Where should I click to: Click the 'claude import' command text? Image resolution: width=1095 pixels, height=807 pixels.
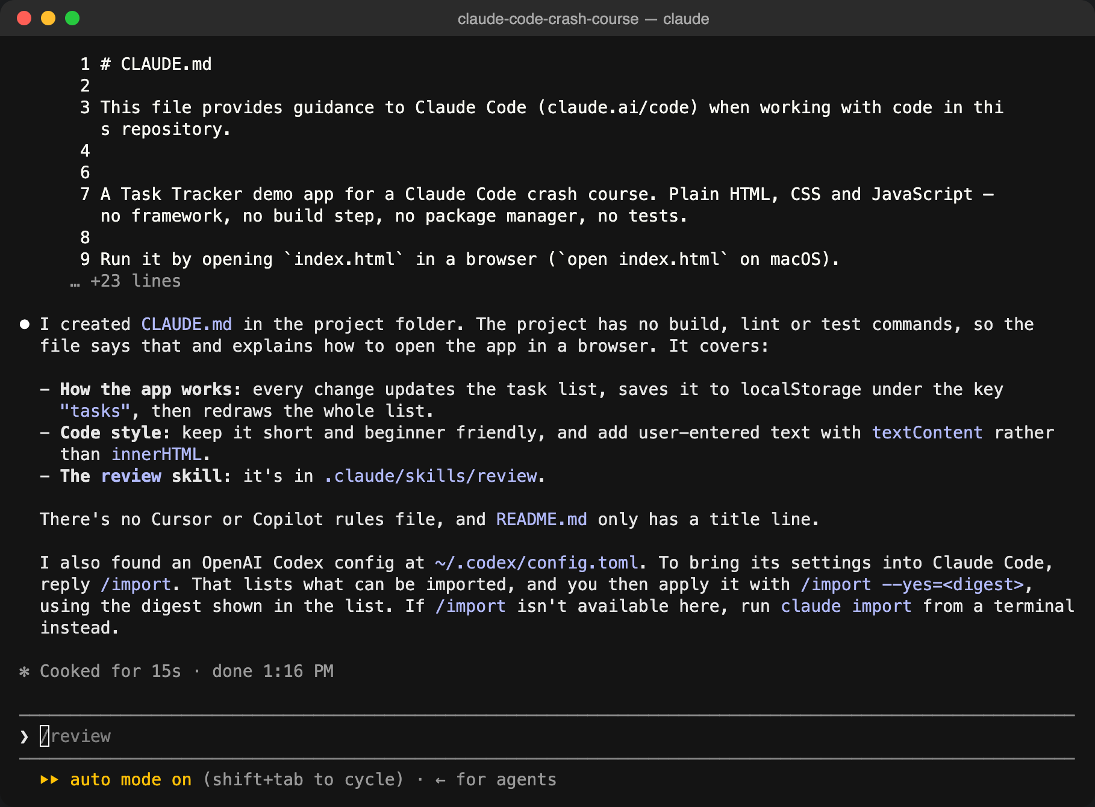[x=846, y=606]
